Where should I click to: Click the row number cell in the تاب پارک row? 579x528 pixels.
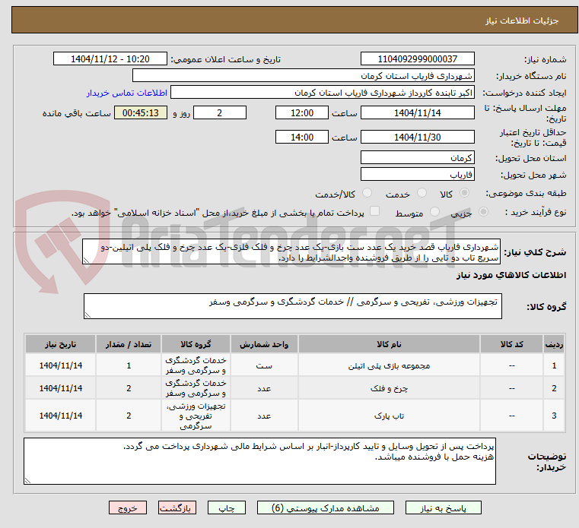554,416
